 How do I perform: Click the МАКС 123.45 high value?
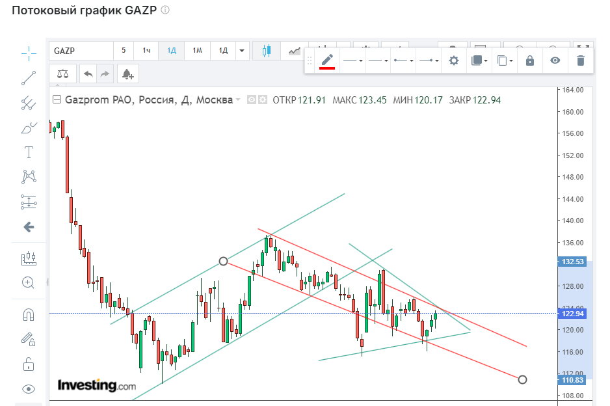click(x=359, y=100)
